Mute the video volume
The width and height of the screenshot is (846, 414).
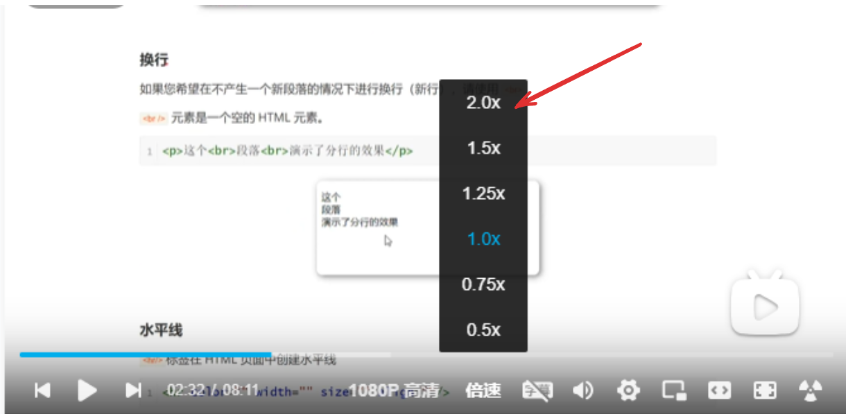pos(582,391)
